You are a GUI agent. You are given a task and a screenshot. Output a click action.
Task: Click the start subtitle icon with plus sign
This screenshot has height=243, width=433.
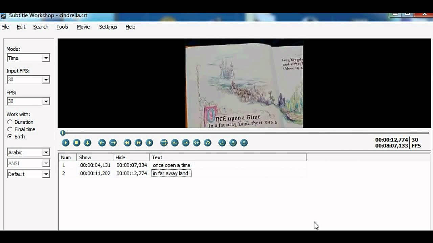tap(197, 143)
